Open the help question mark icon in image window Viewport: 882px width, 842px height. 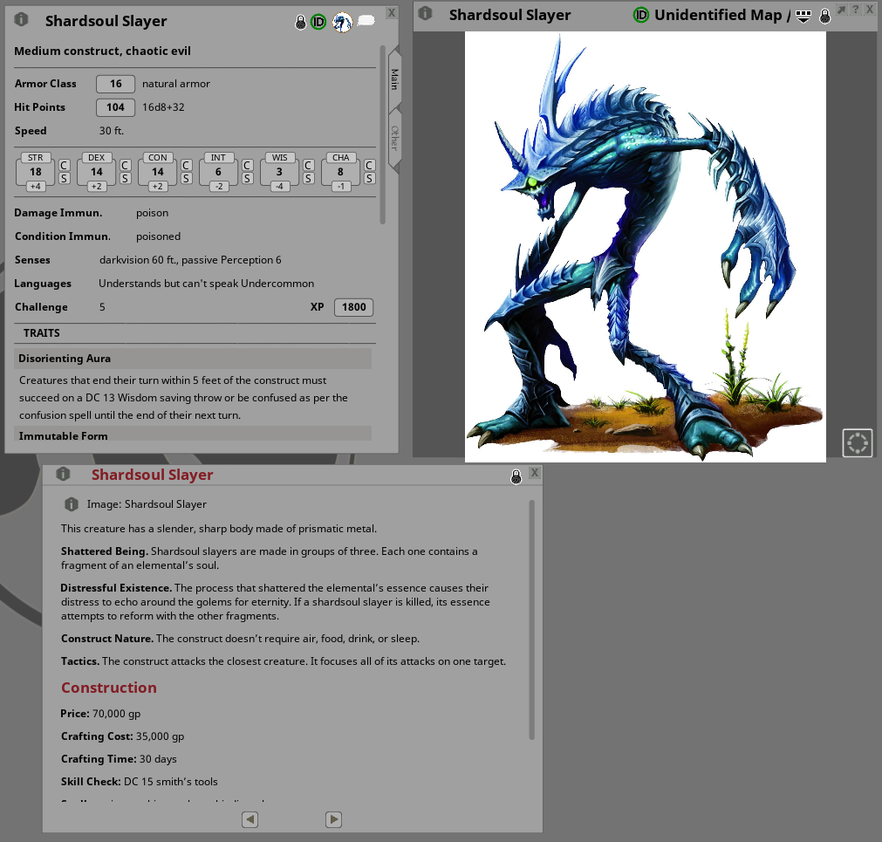(856, 10)
